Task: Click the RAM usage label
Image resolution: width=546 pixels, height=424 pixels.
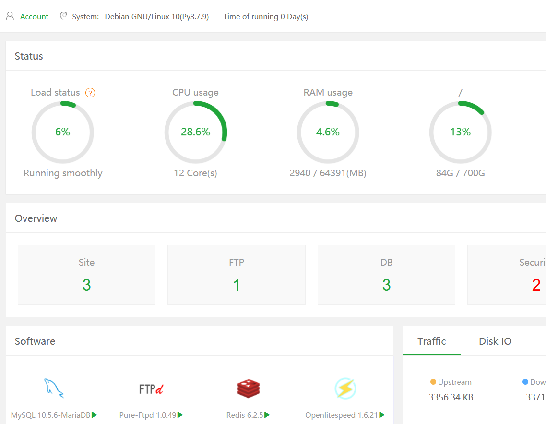Action: point(328,92)
